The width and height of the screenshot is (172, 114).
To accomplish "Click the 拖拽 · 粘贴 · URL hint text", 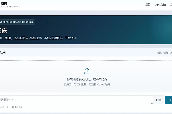I will click(x=164, y=52).
